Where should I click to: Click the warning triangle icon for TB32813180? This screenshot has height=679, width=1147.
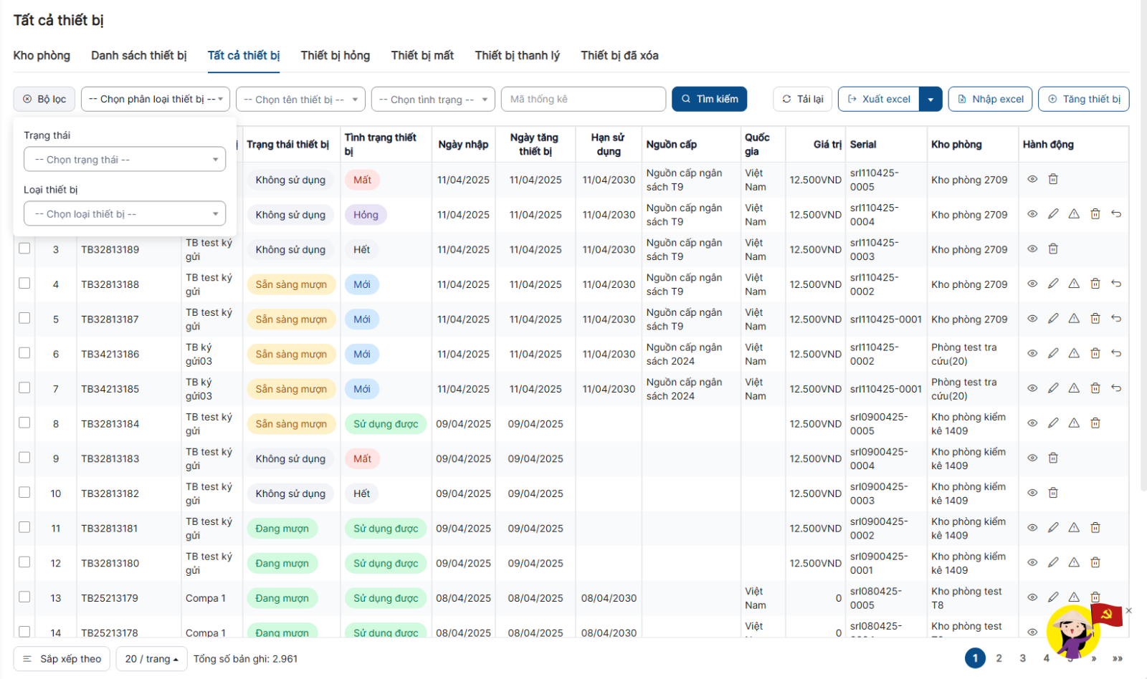pos(1074,563)
